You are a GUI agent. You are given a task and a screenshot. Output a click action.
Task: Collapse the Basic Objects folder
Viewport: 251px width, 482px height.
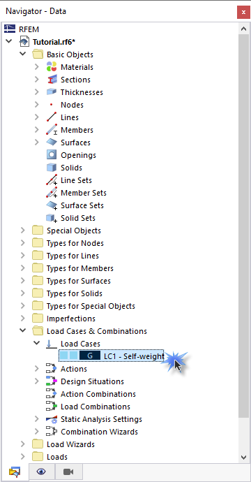pos(23,54)
